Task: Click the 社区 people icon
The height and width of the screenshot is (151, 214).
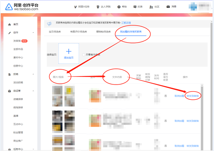Action: tap(151, 7)
